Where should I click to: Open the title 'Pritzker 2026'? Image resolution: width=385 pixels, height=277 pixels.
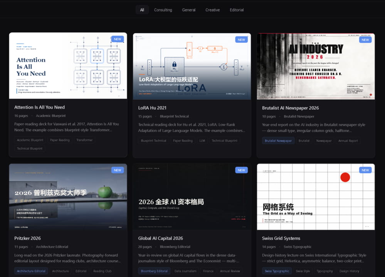27,238
